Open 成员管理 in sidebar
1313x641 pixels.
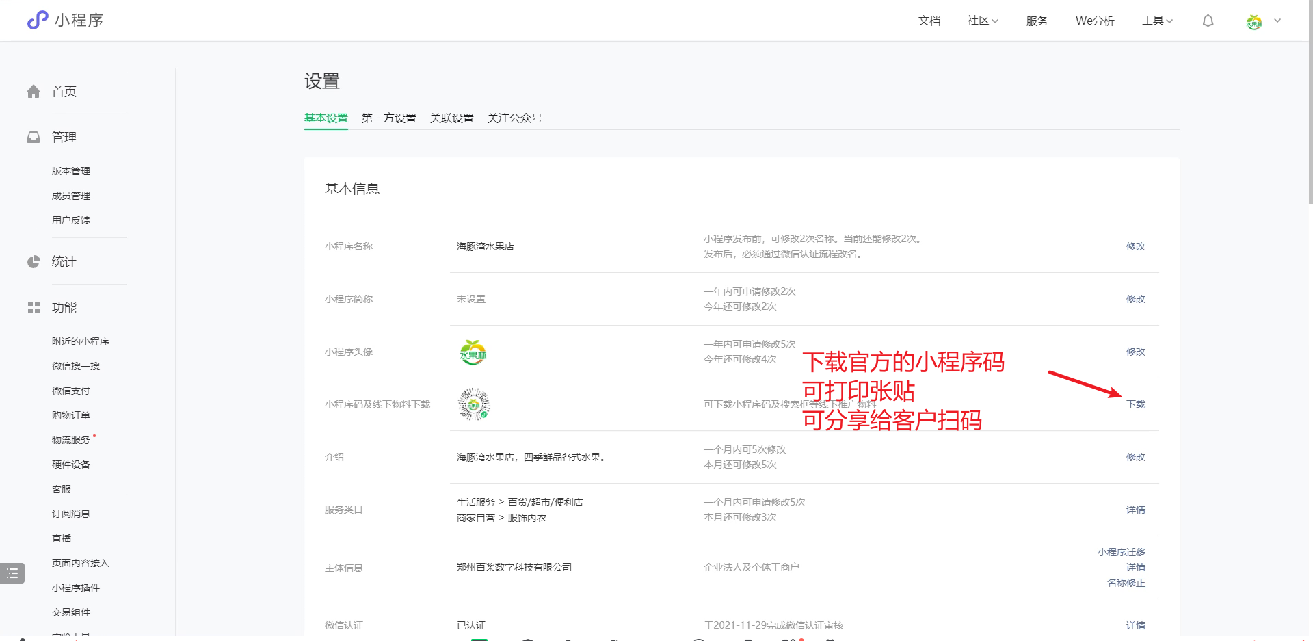pyautogui.click(x=71, y=196)
